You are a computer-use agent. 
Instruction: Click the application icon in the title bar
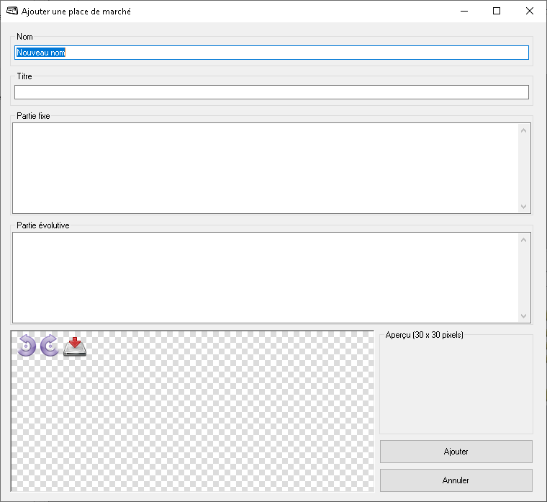click(x=12, y=11)
